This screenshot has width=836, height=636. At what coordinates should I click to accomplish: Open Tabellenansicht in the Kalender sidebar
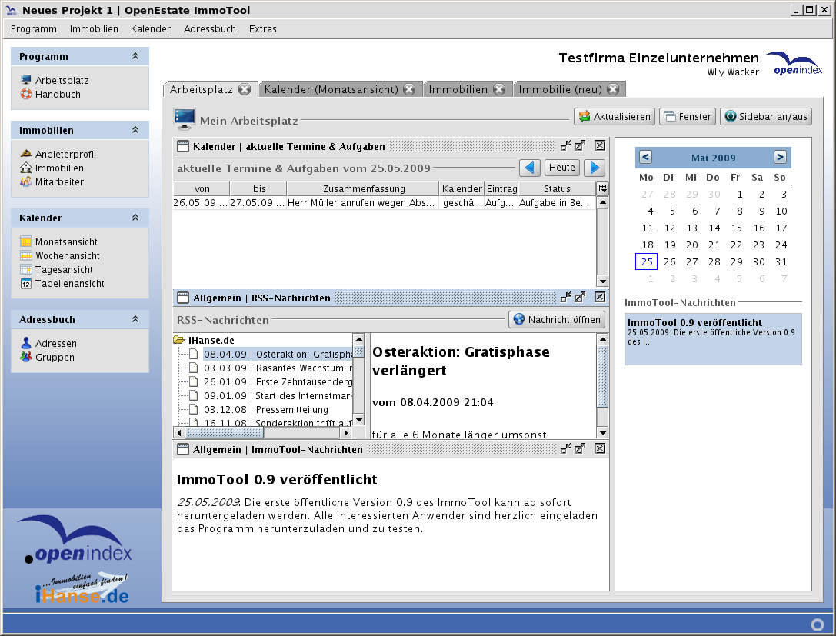69,284
